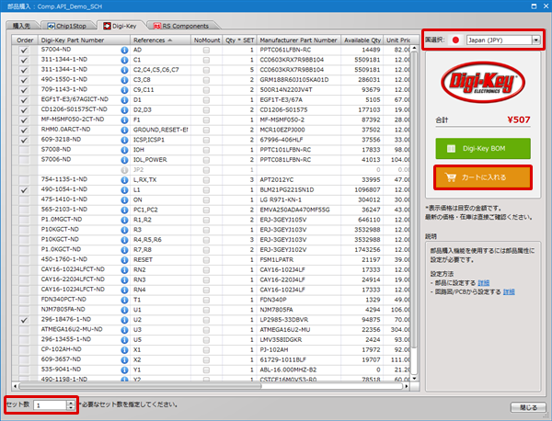Click the Qty * SET column header
This screenshot has width=552, height=421.
click(x=239, y=40)
